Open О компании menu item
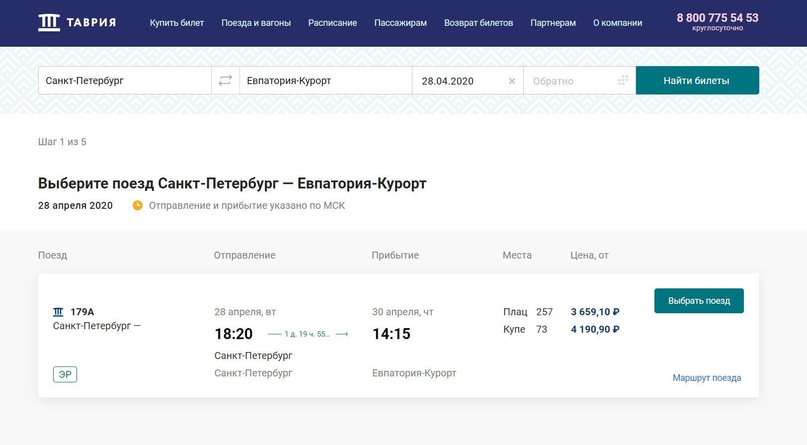The image size is (807, 445). (x=618, y=23)
